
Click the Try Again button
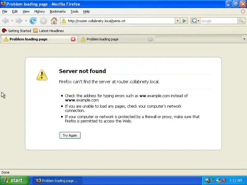[x=70, y=135]
